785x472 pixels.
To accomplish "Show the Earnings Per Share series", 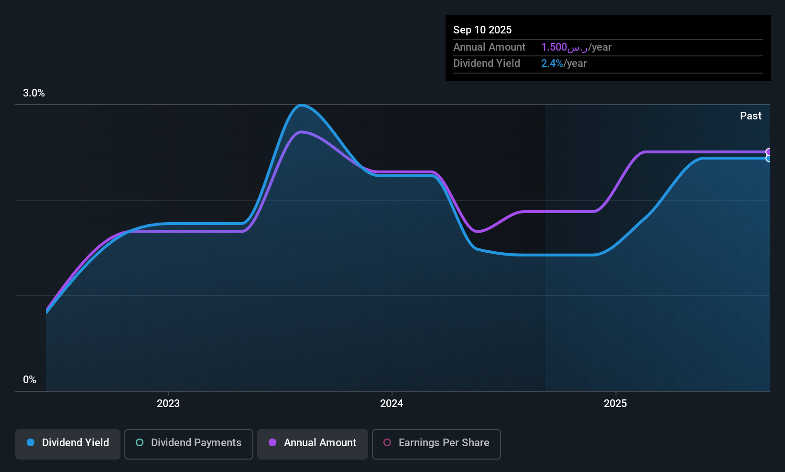I will tap(436, 444).
